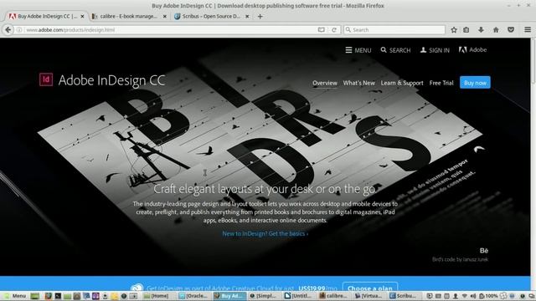
Task: Click the Adobe logo in page header
Action: tap(472, 50)
